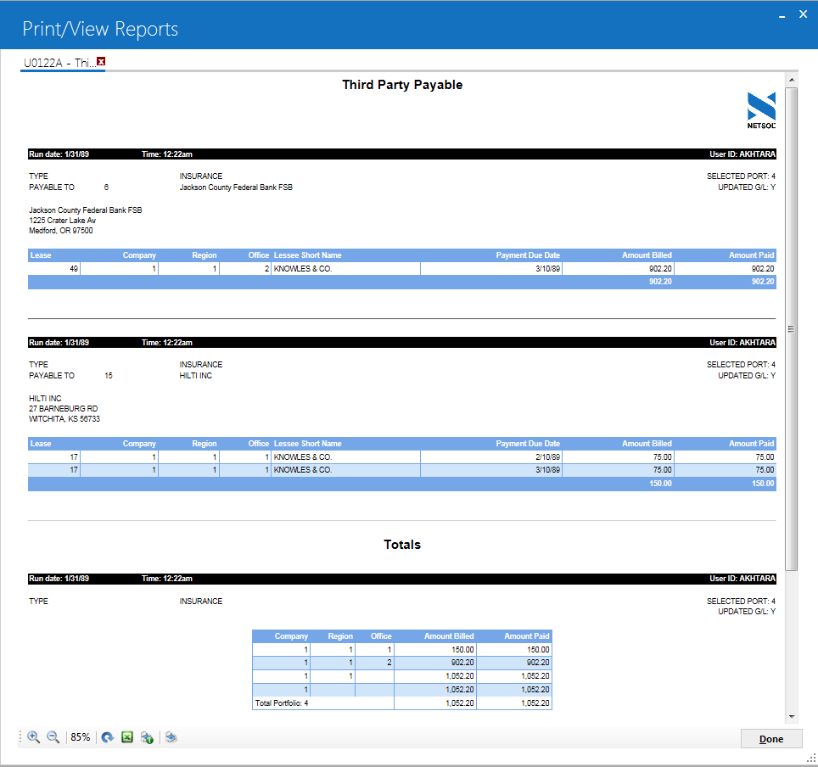Print the report using the plain printer icon
The image size is (818, 767).
point(171,737)
